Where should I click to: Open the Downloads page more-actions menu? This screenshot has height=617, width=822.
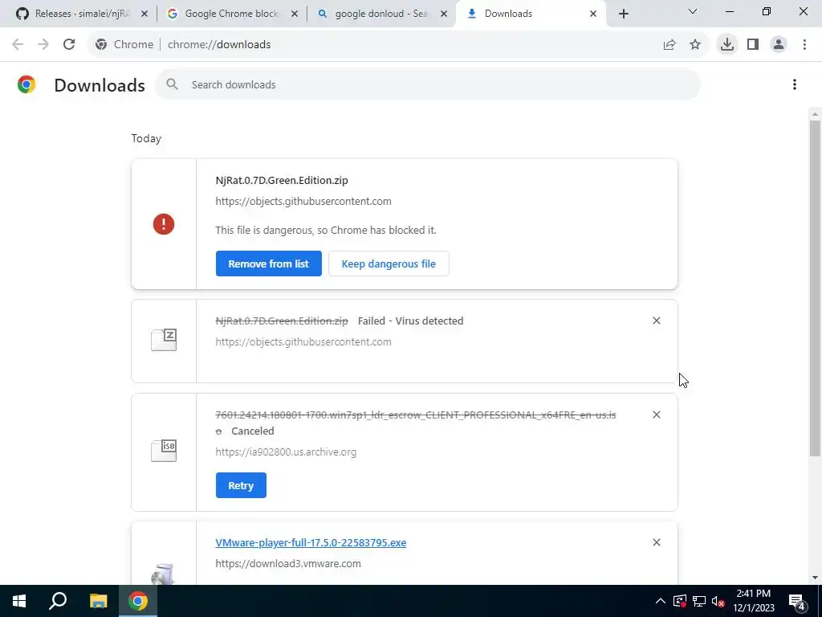click(x=795, y=84)
